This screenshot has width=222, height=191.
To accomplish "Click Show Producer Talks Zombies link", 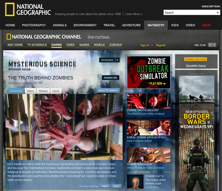I will [x=145, y=168].
